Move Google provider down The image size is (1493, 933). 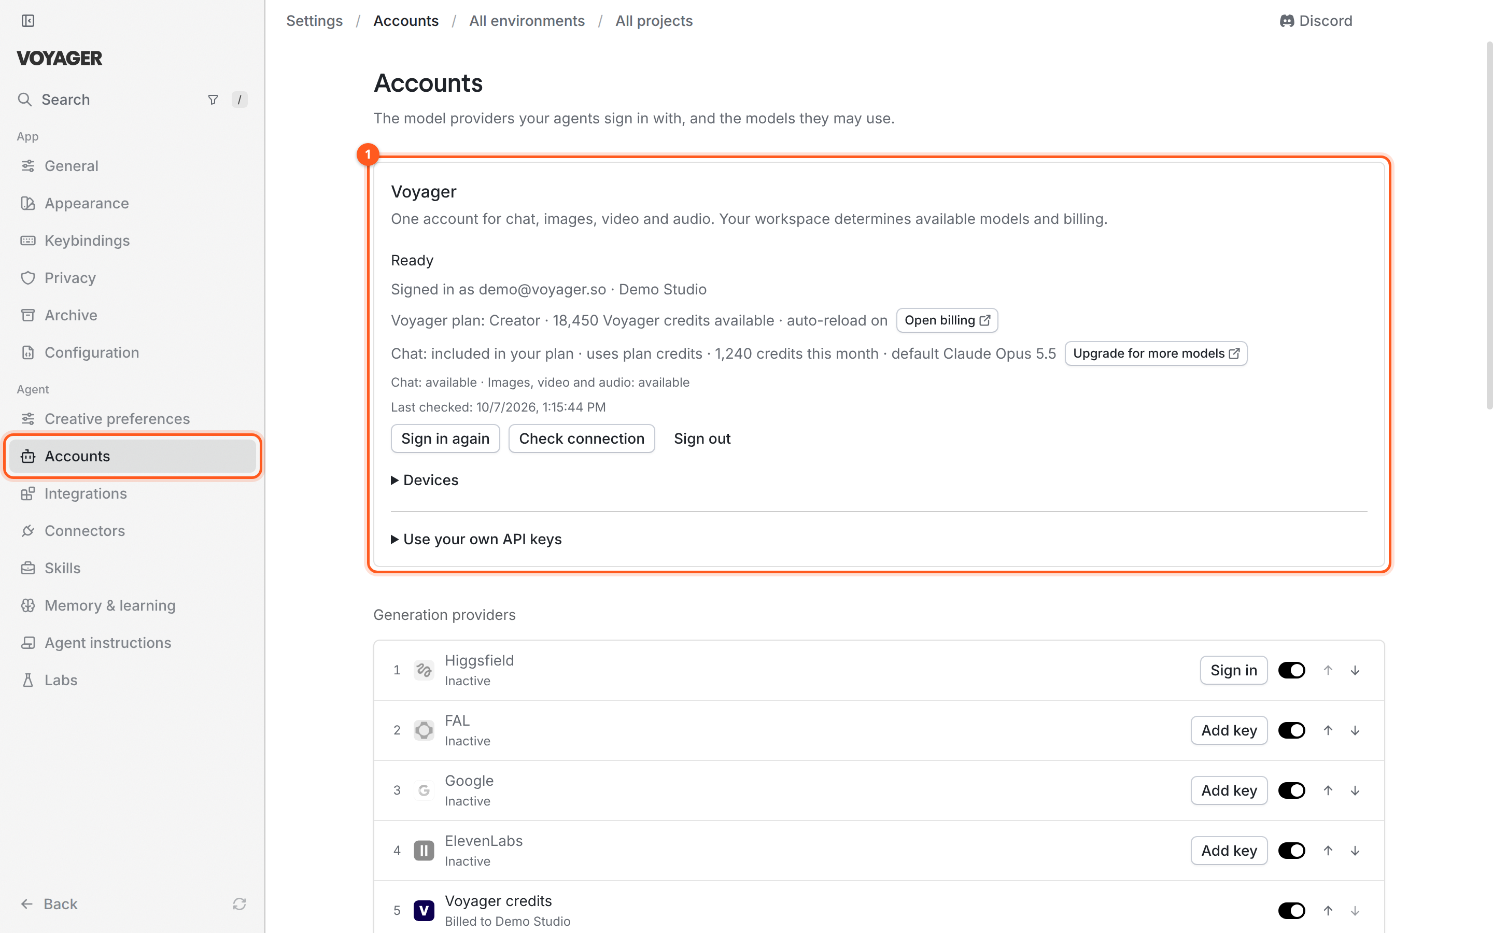coord(1355,790)
